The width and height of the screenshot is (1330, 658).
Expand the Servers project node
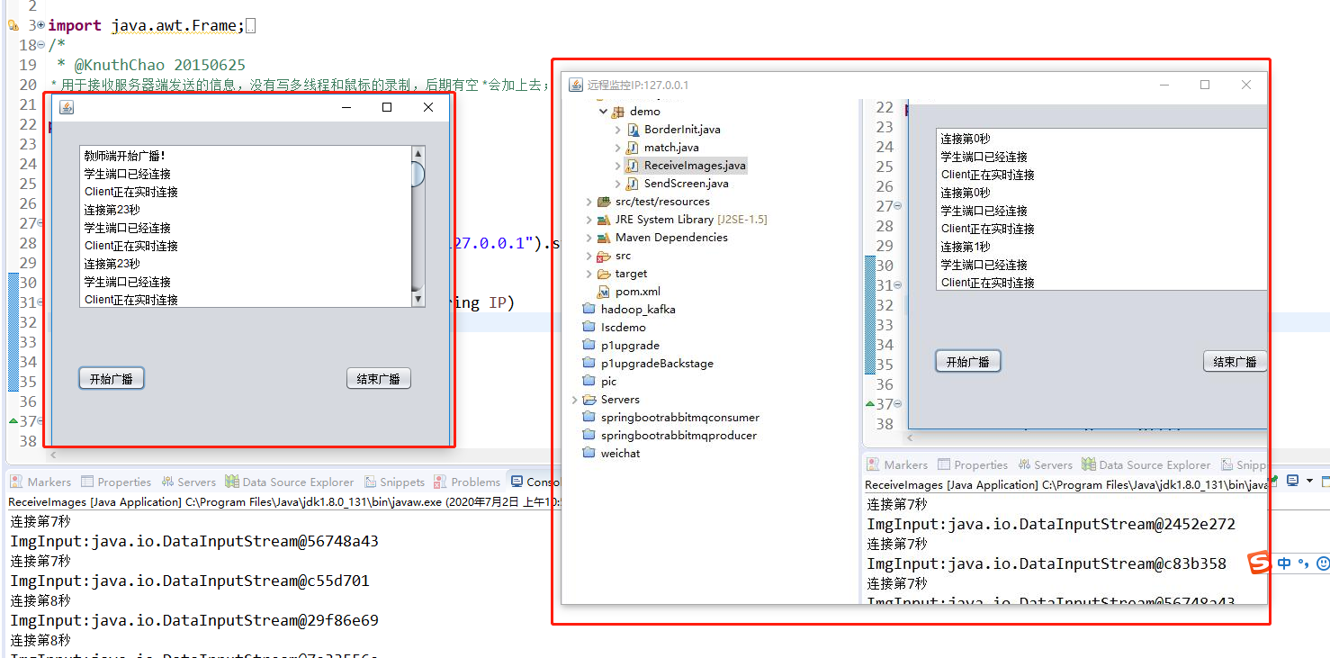[575, 400]
